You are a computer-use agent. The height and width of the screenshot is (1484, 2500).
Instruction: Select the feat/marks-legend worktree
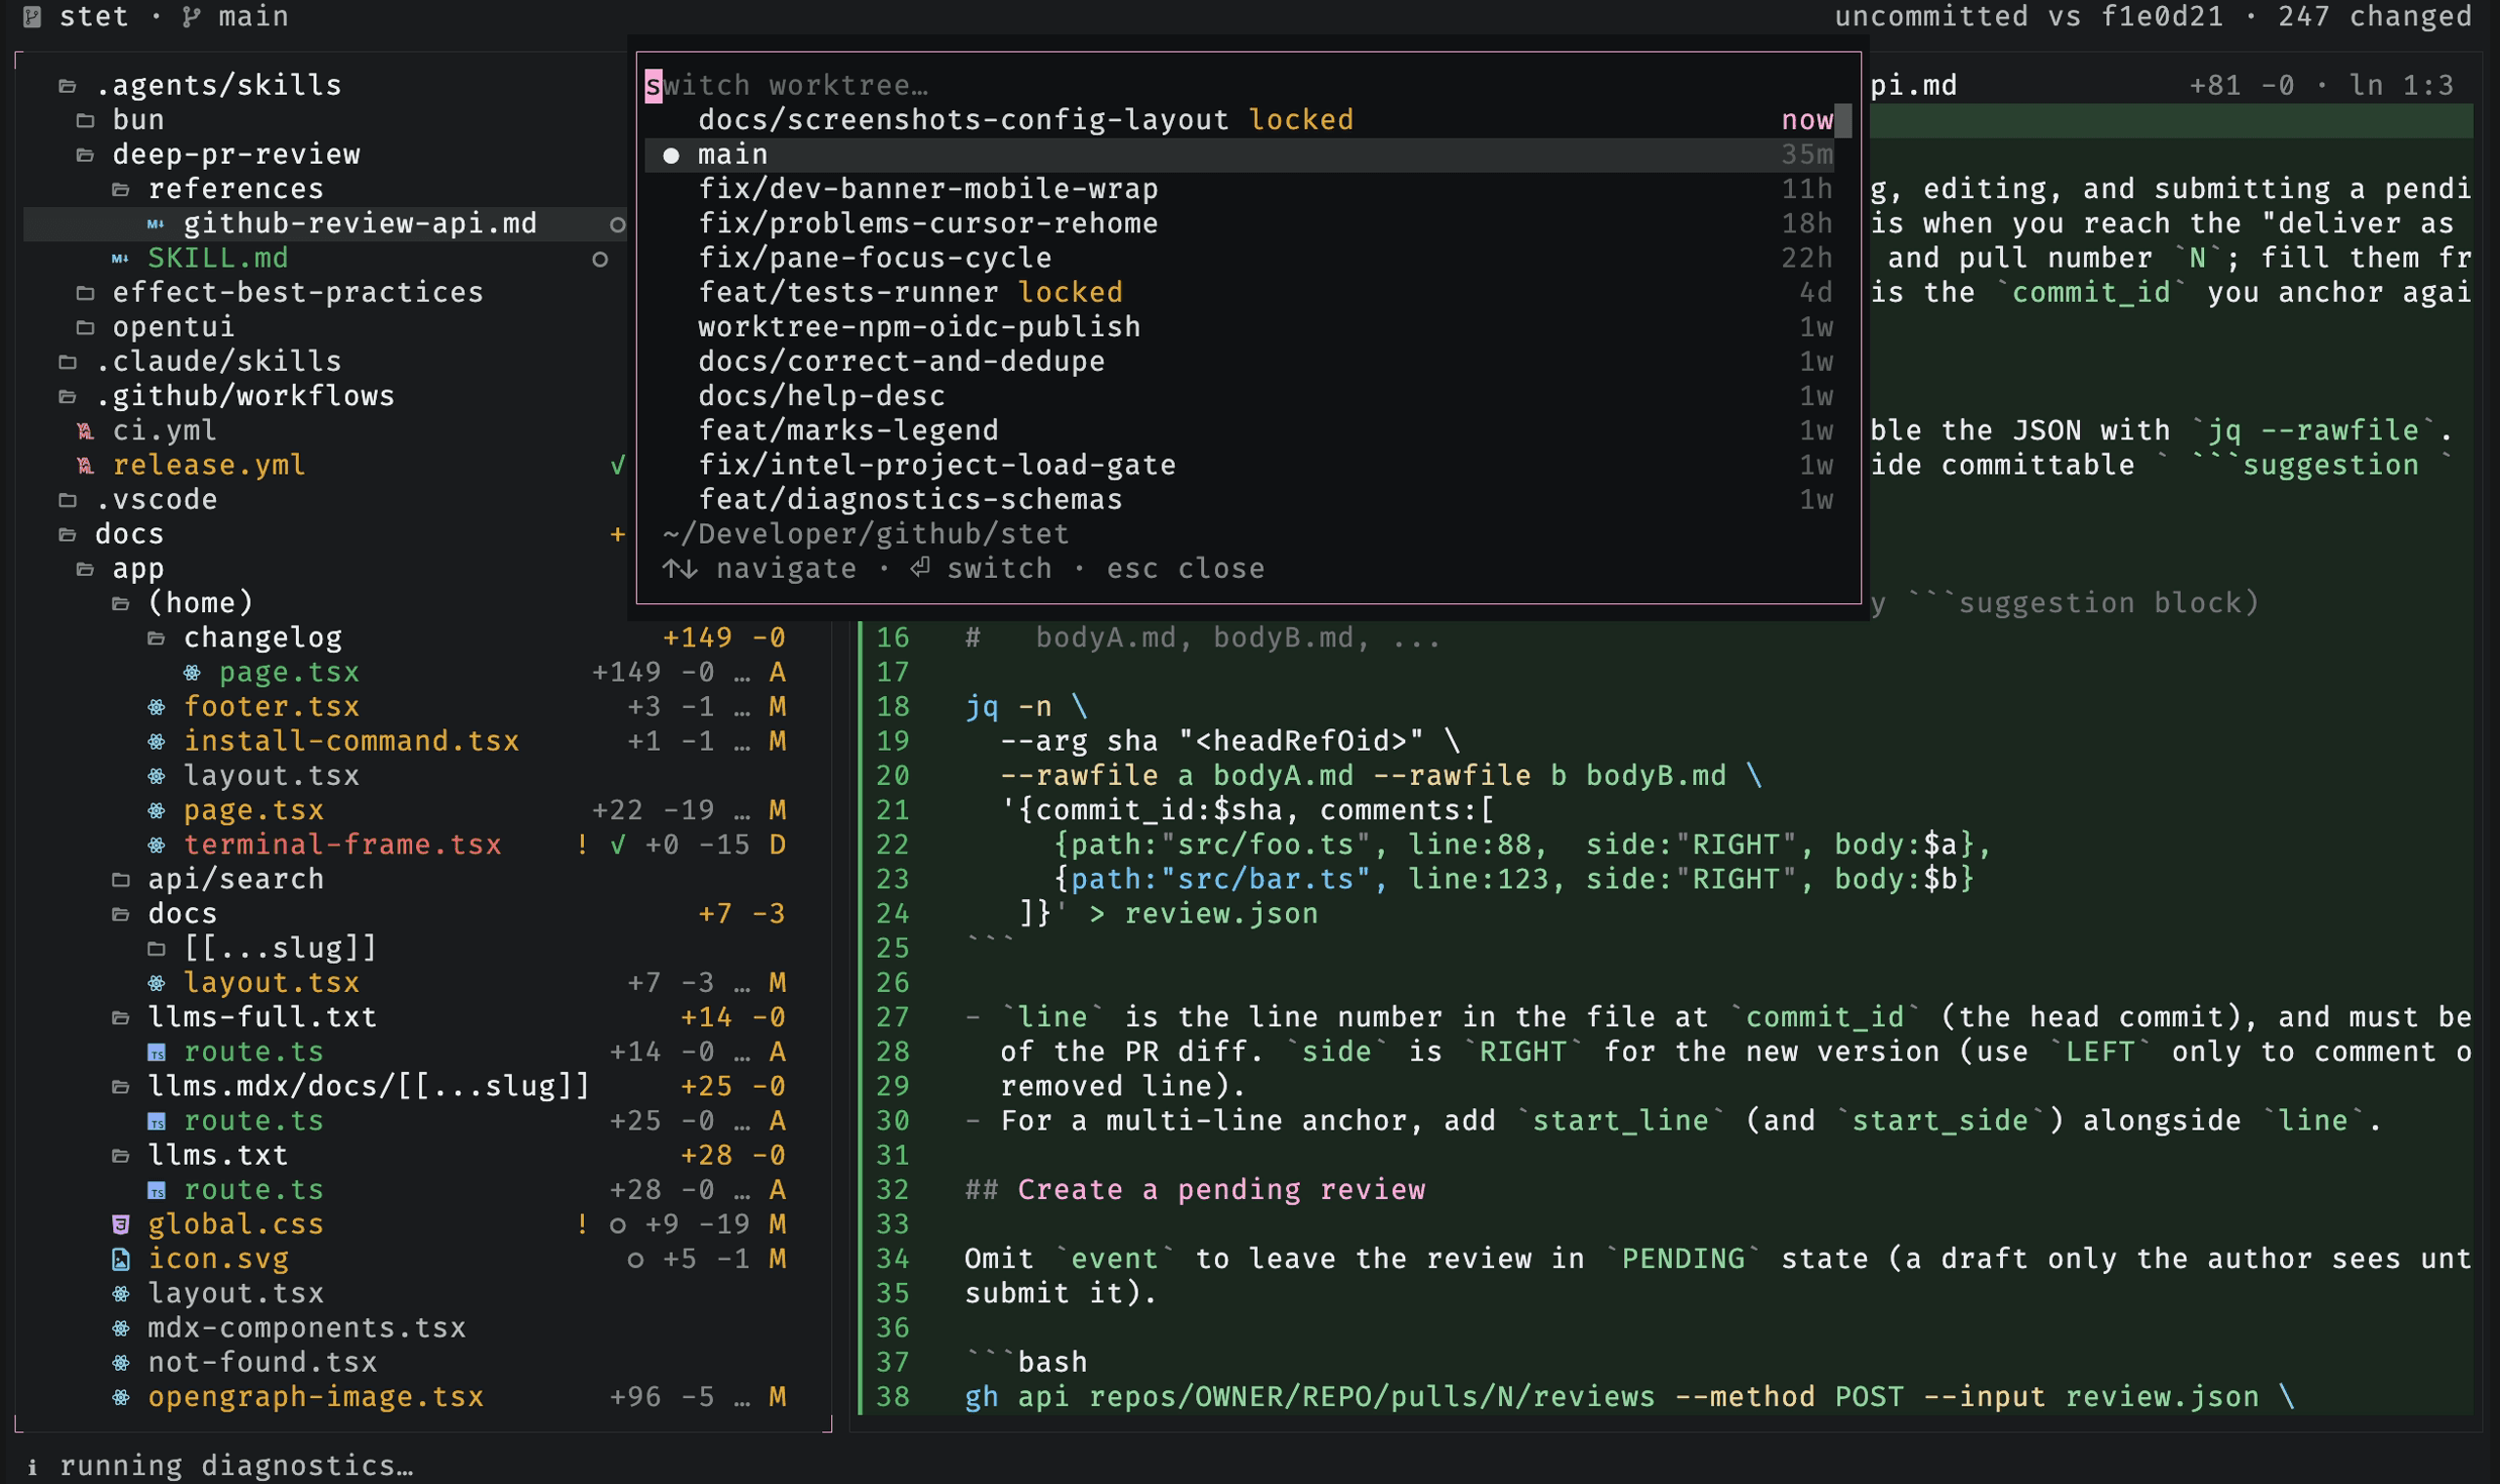(x=1239, y=431)
